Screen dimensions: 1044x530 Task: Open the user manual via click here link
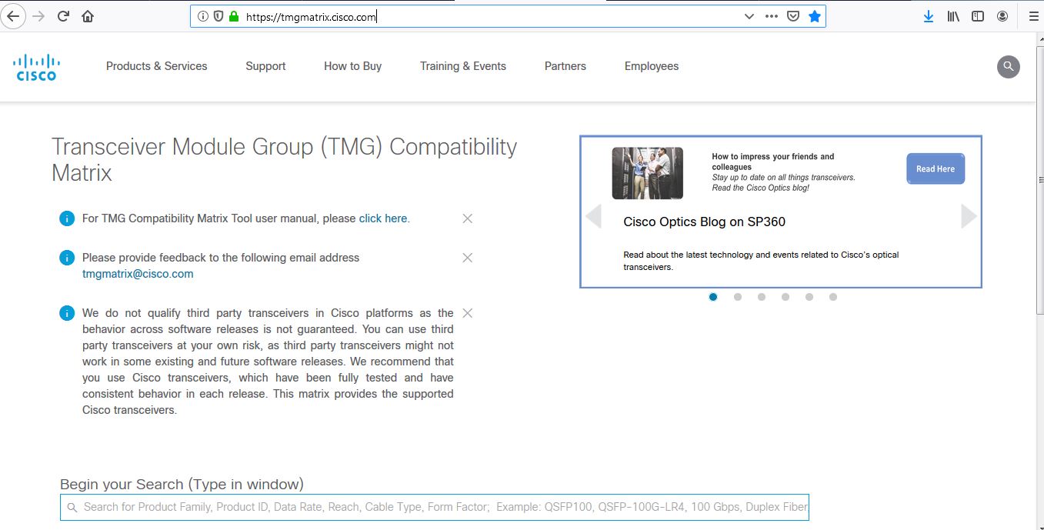click(x=382, y=218)
